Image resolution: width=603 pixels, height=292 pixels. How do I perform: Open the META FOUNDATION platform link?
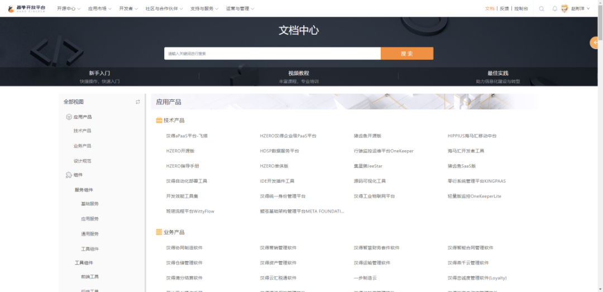click(302, 211)
